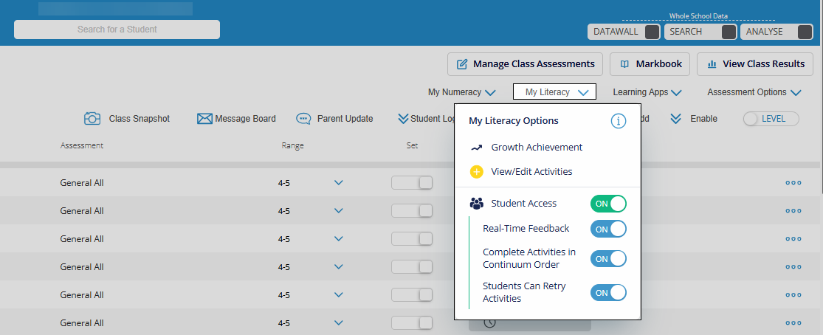823x335 pixels.
Task: Open the Message Board envelope icon
Action: (204, 118)
